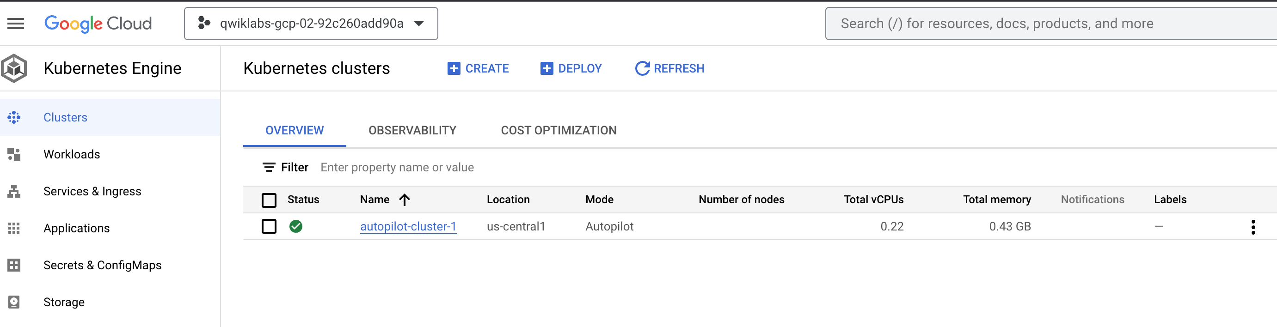This screenshot has width=1277, height=327.
Task: Open Services & Ingress in the sidebar
Action: tap(110, 191)
